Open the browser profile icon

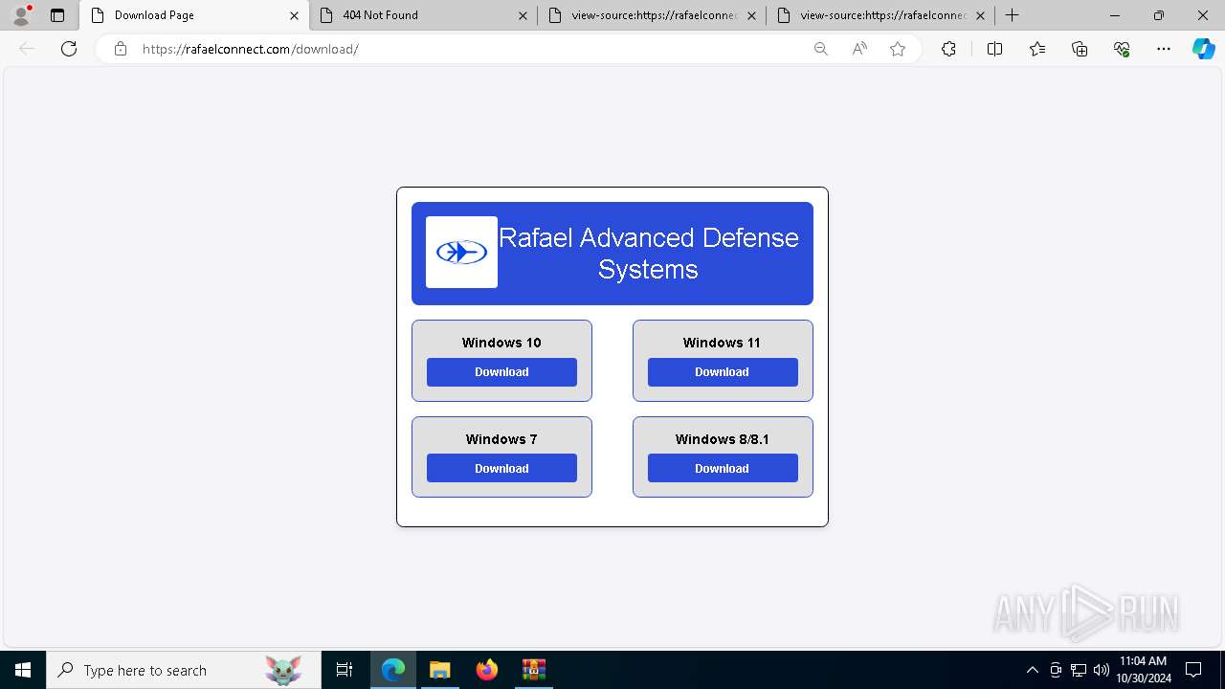click(x=21, y=15)
